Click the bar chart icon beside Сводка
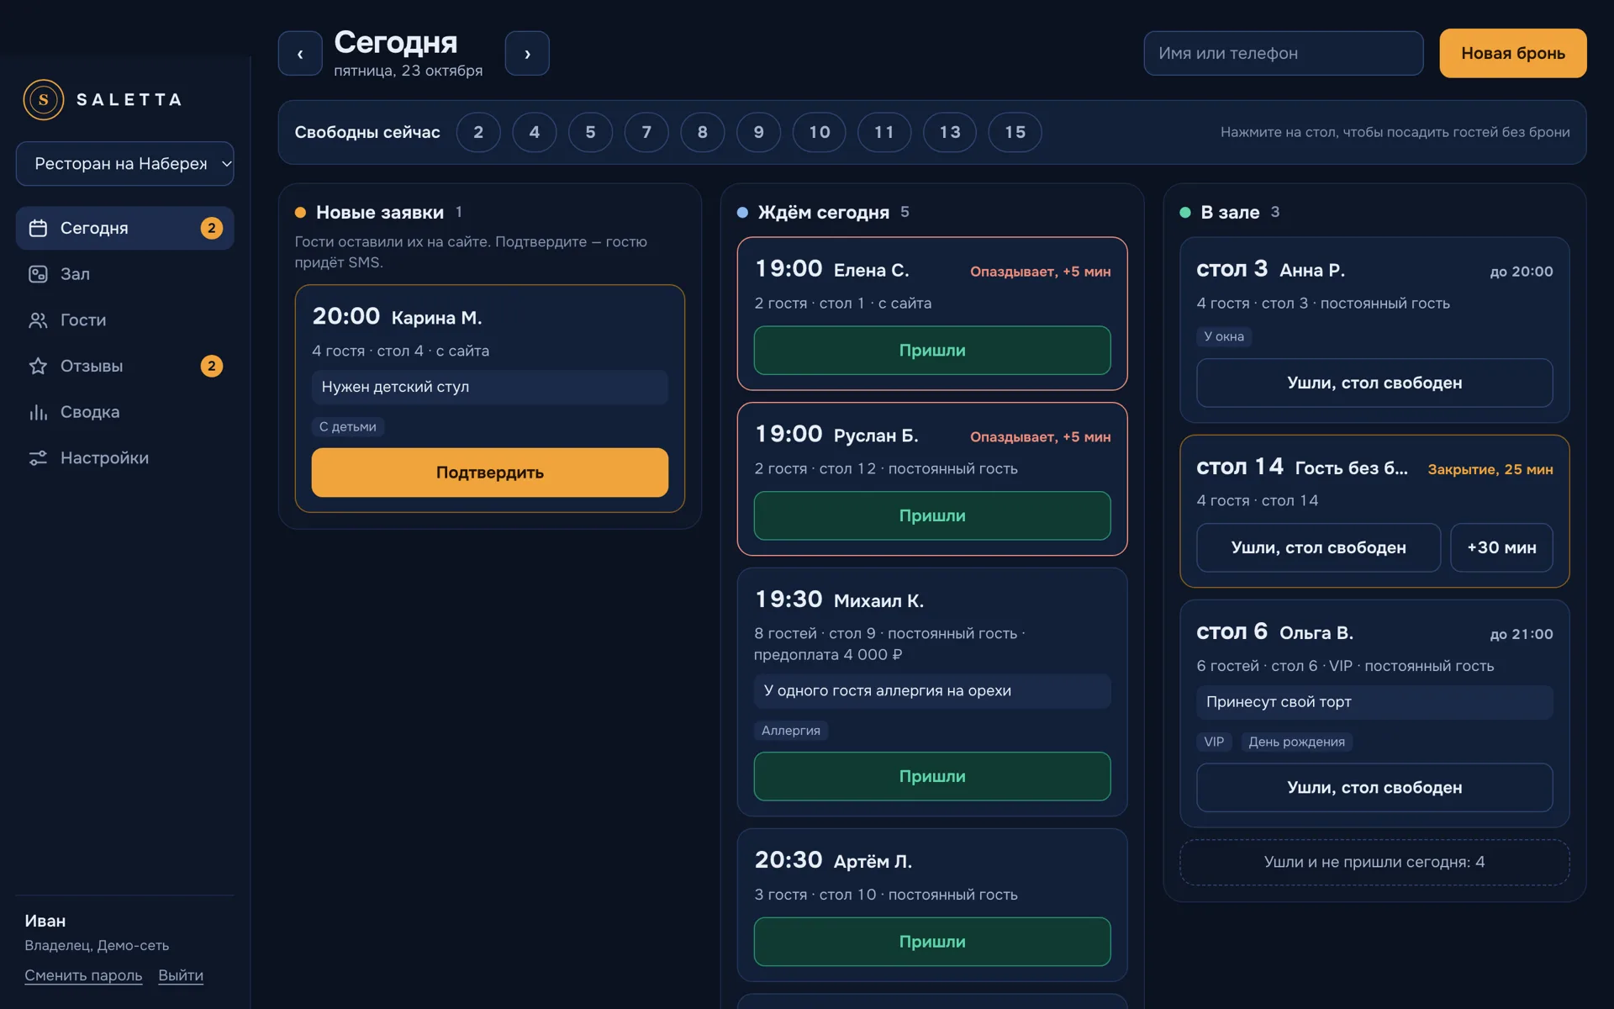The width and height of the screenshot is (1614, 1009). pyautogui.click(x=38, y=412)
